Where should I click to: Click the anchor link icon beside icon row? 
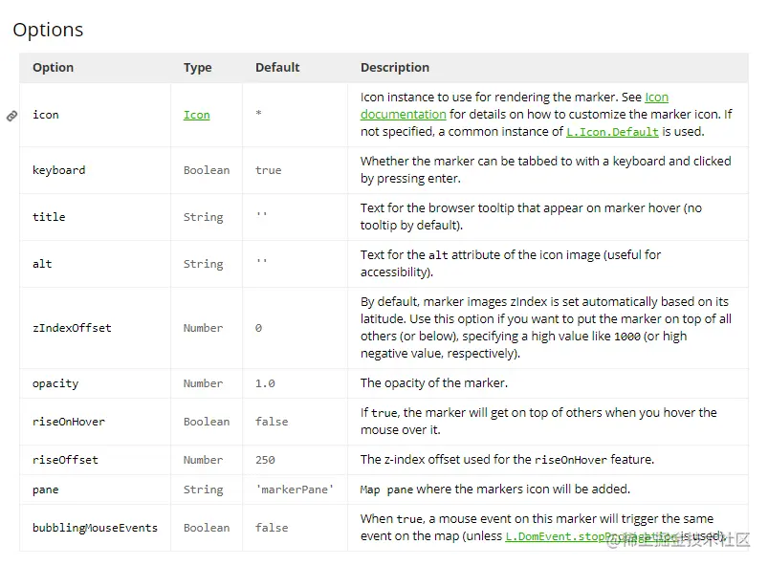point(11,116)
